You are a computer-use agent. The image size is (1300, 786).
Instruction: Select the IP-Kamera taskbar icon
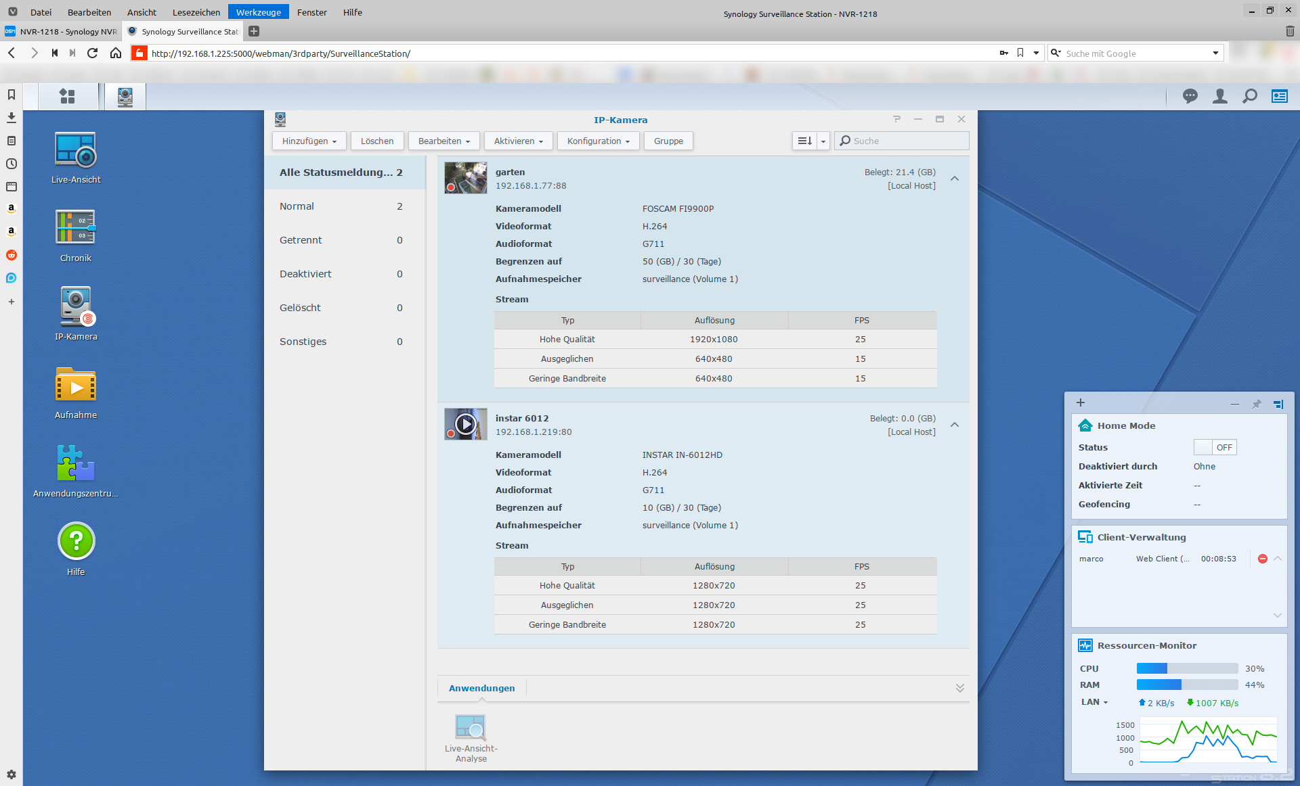125,96
